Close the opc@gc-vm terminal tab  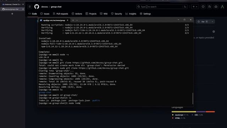68,20
